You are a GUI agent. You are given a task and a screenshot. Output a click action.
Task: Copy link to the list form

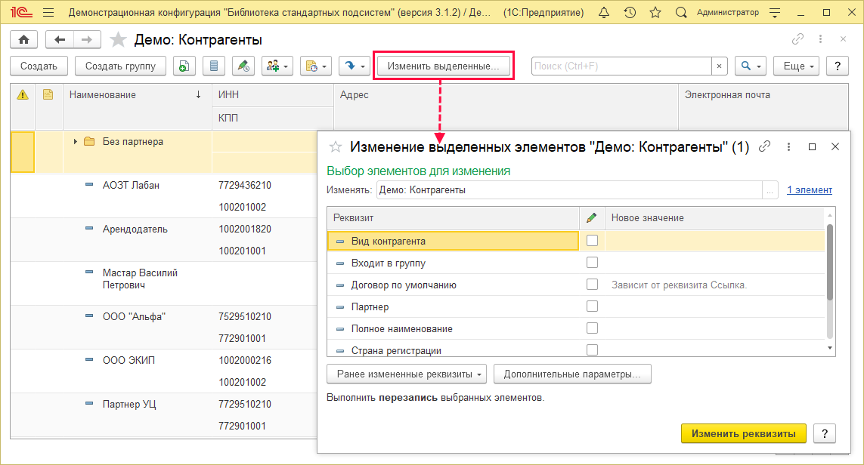(x=797, y=39)
